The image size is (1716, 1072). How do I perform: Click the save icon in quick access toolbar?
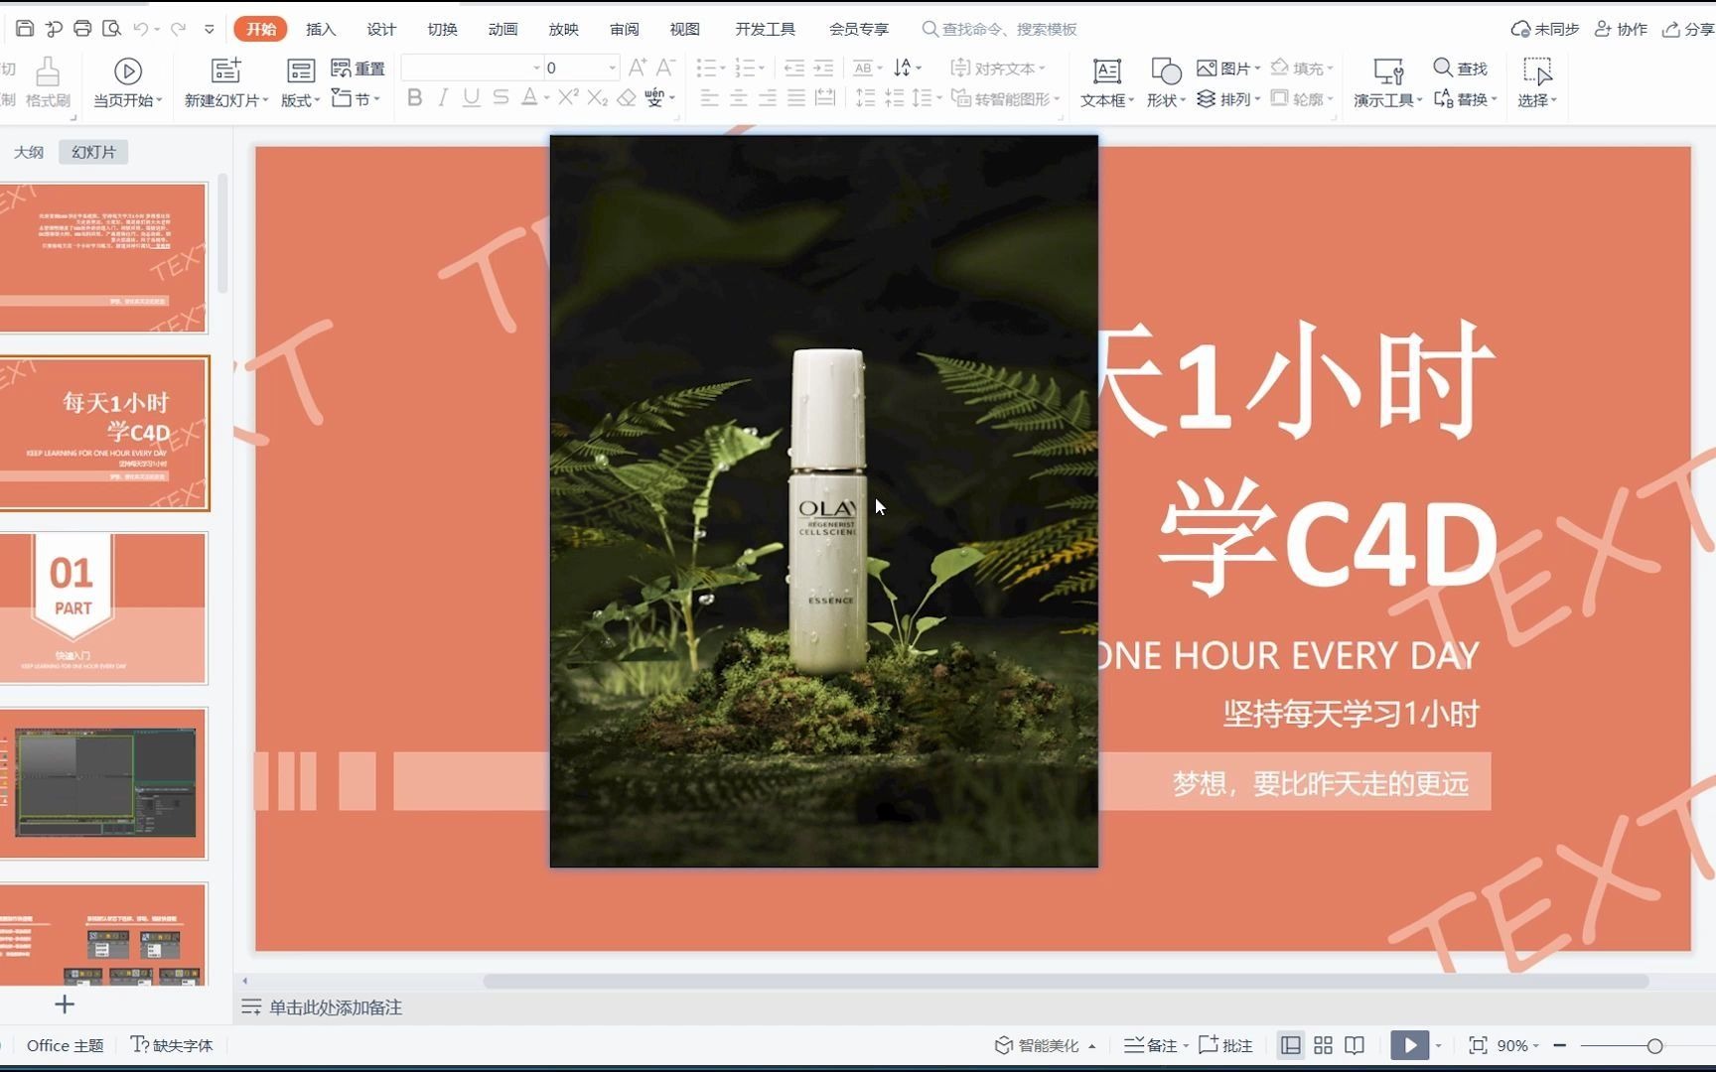[x=25, y=29]
